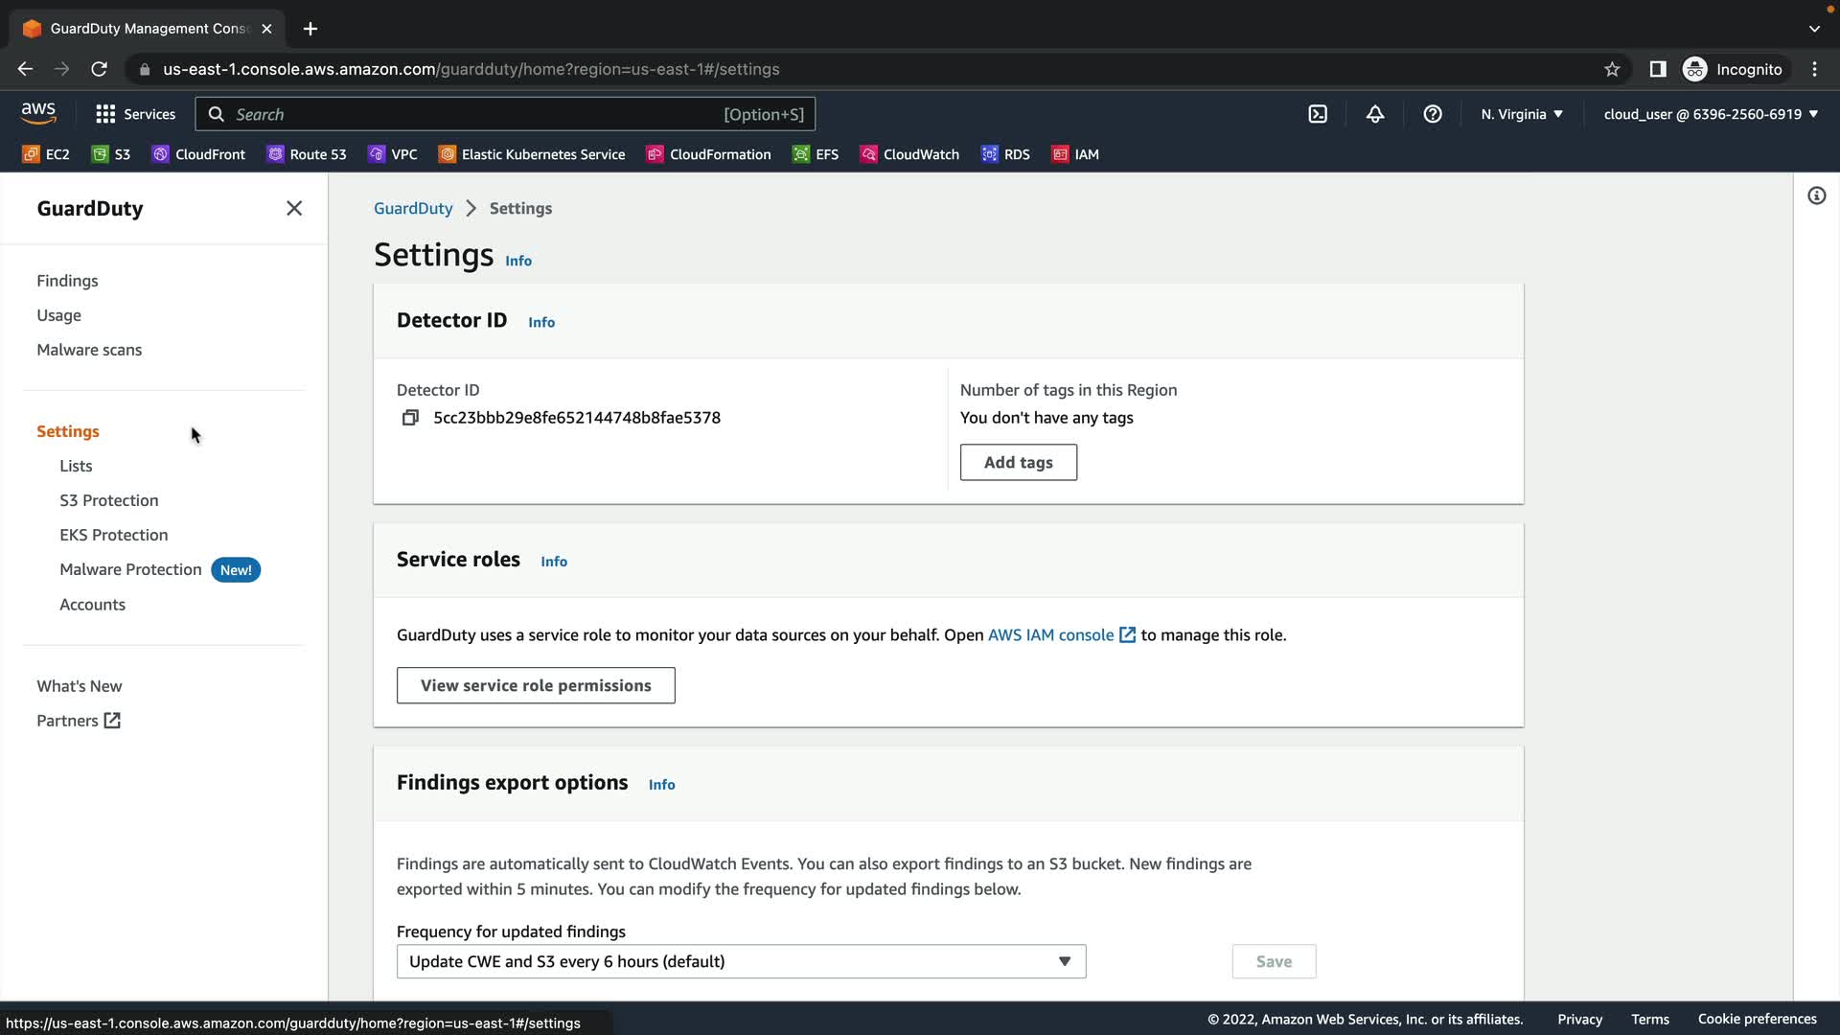Screen dimensions: 1840x1035
Task: Click View service role permissions
Action: point(536,685)
